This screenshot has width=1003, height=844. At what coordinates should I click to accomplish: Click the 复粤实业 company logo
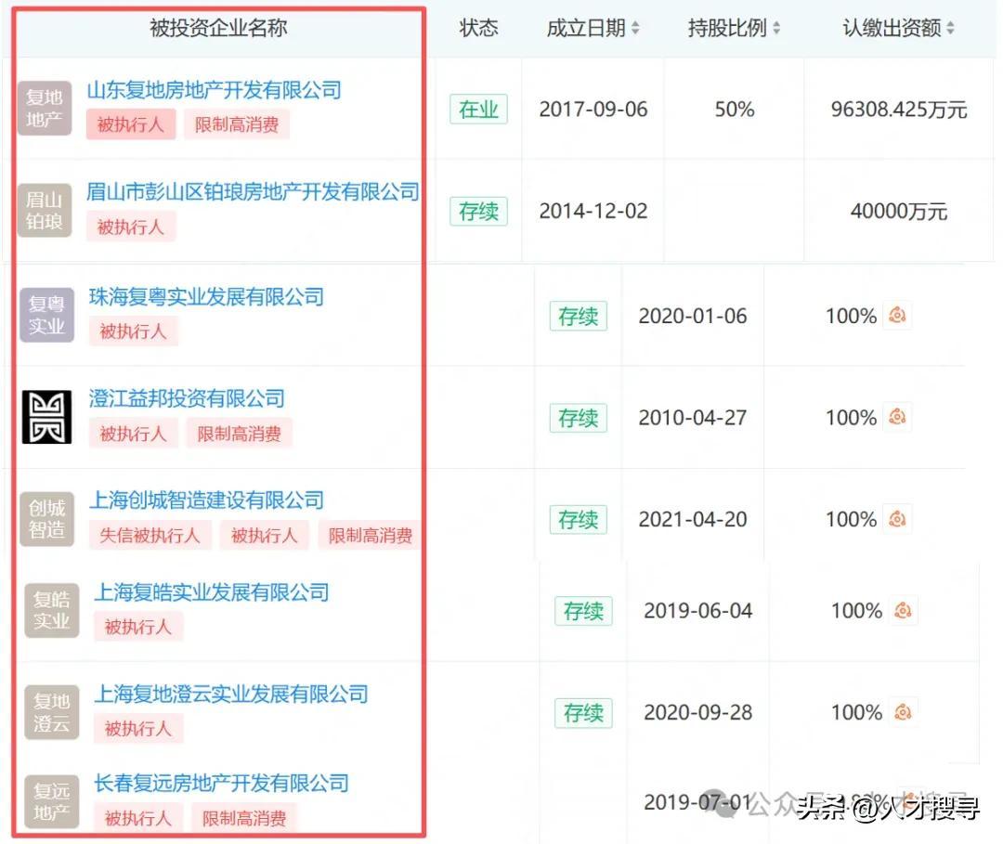46,315
